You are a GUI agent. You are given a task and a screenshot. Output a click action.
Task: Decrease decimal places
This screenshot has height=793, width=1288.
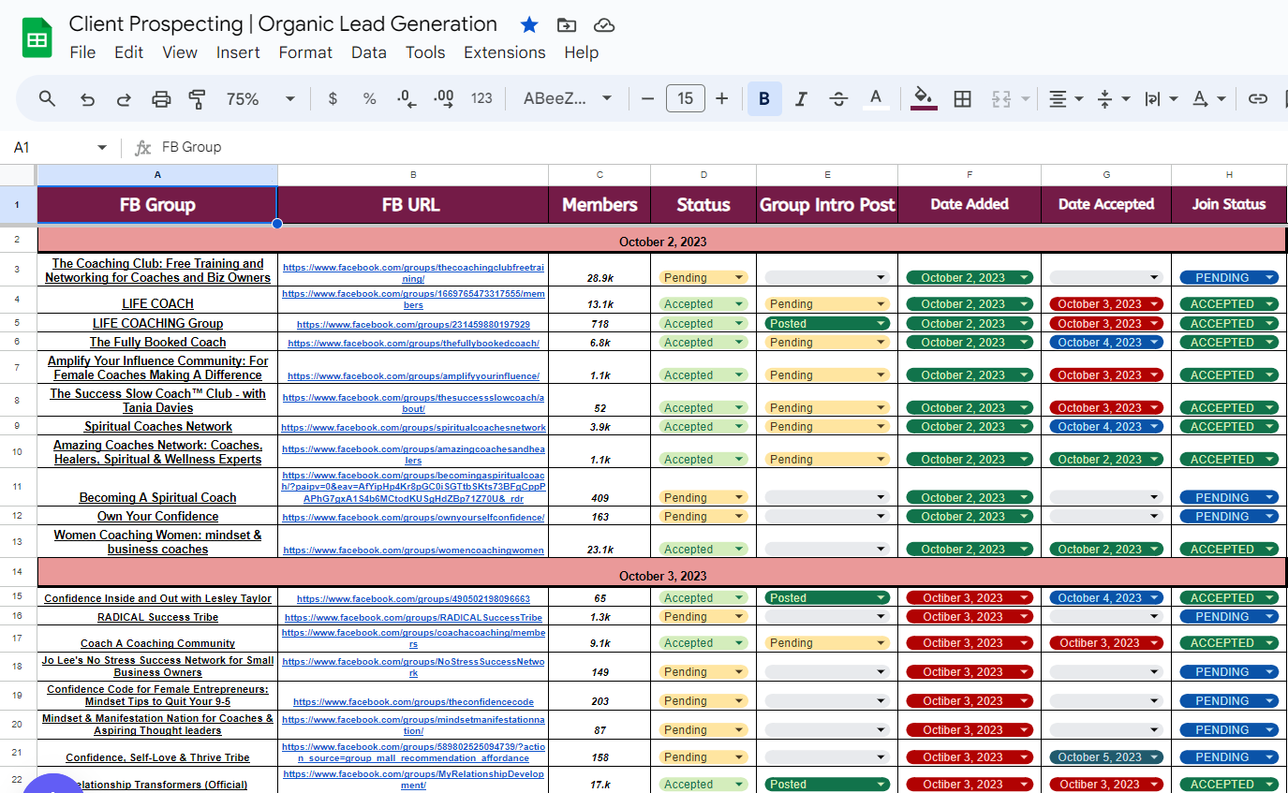click(x=407, y=98)
